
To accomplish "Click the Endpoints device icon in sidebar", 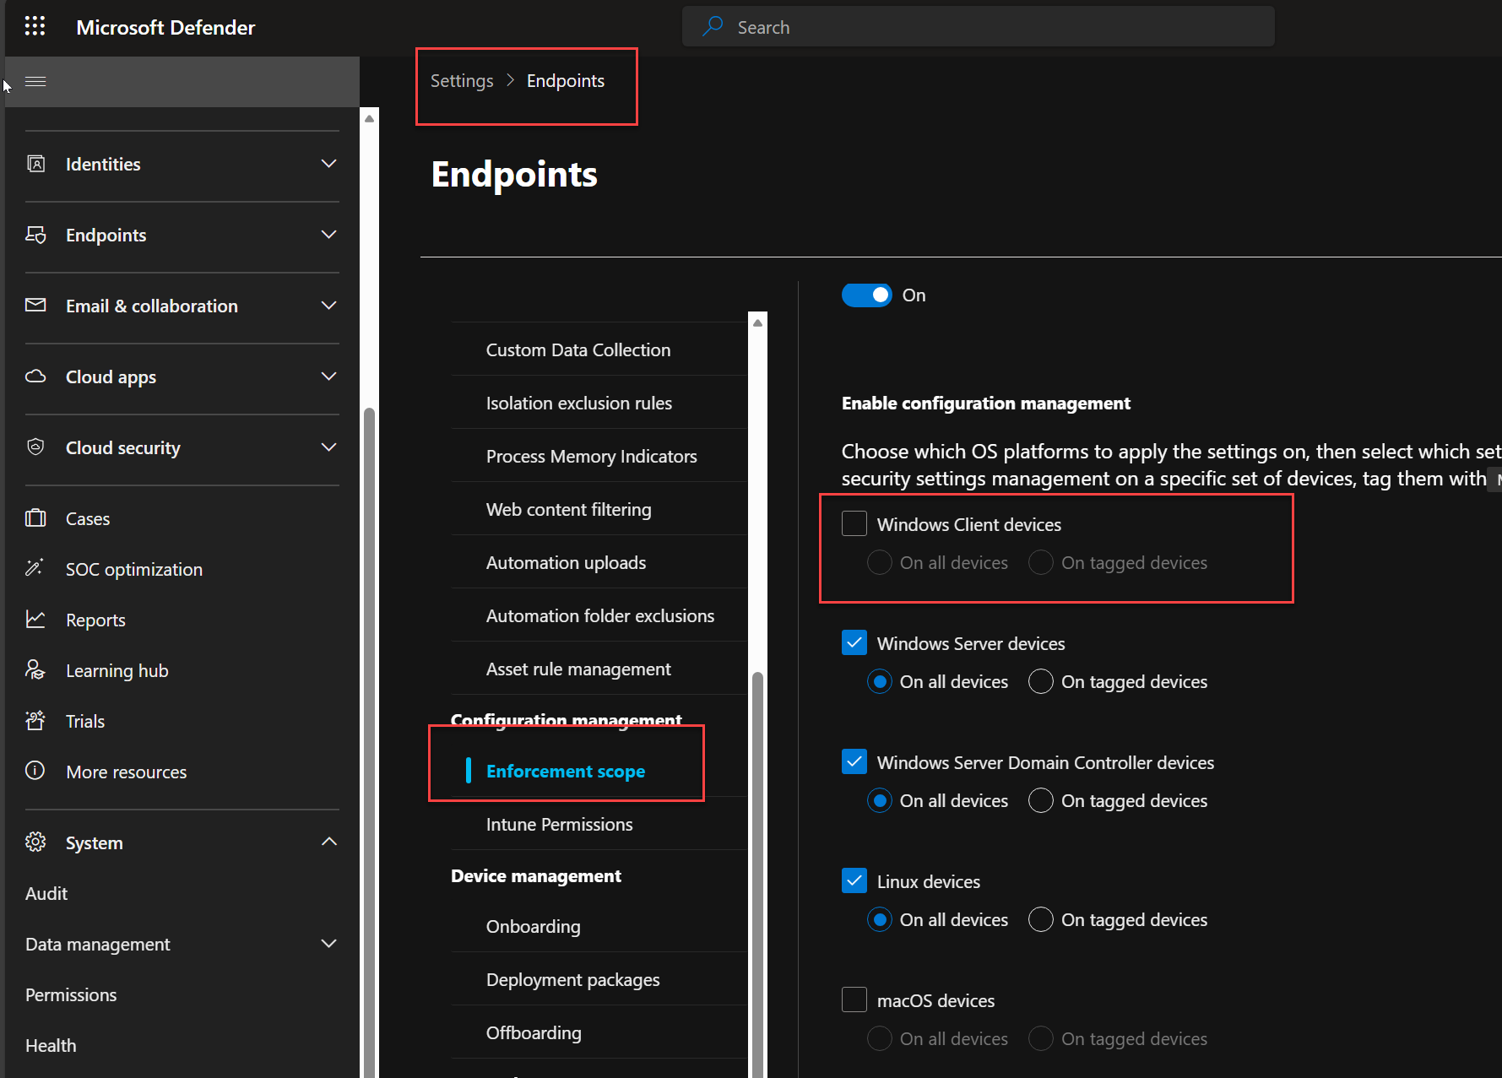I will click(x=35, y=235).
